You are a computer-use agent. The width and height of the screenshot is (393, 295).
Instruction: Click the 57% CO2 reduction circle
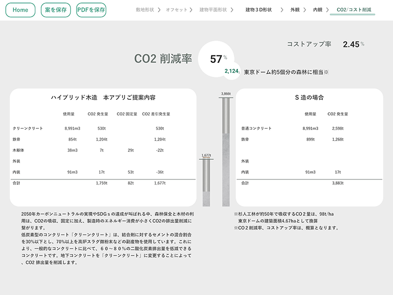pyautogui.click(x=217, y=59)
